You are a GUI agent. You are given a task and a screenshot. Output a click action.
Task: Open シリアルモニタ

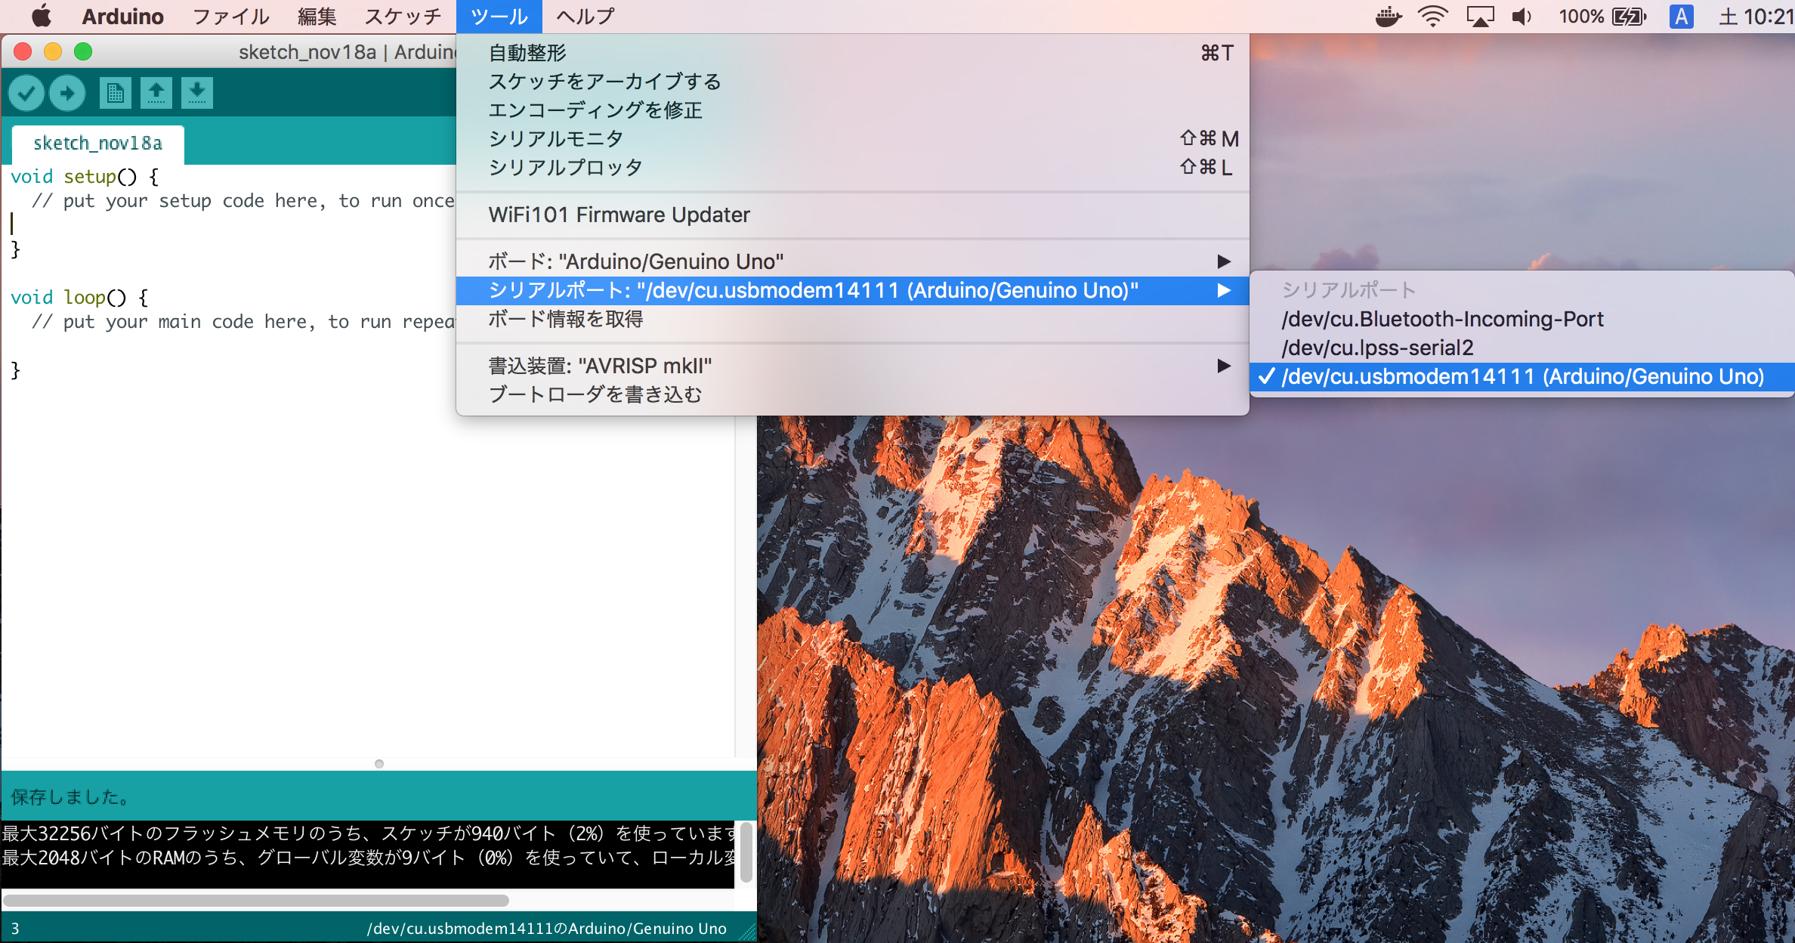click(852, 139)
